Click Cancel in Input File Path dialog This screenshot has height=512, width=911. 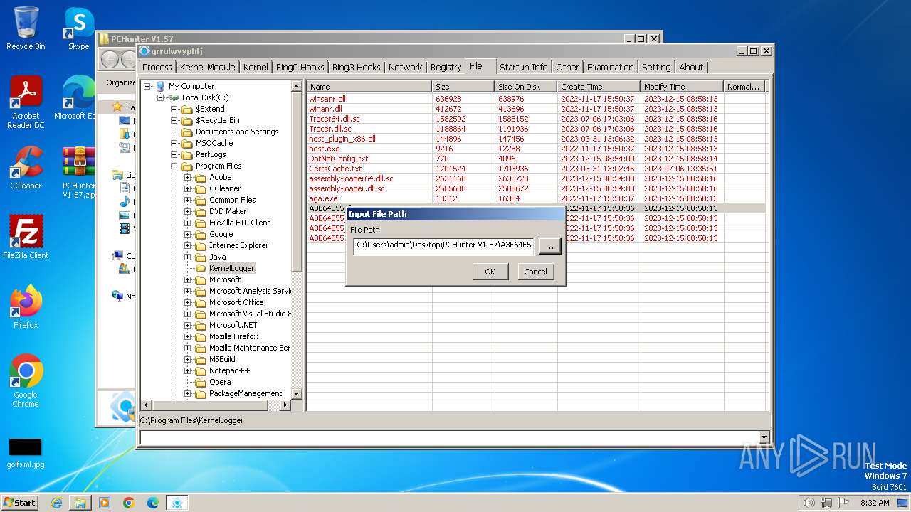click(x=535, y=272)
